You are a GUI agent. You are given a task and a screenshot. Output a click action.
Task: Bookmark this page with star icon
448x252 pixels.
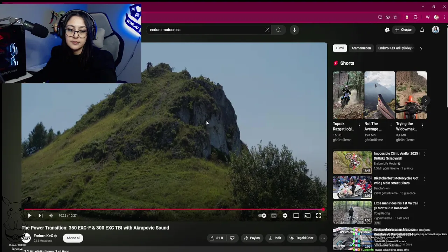point(395,17)
